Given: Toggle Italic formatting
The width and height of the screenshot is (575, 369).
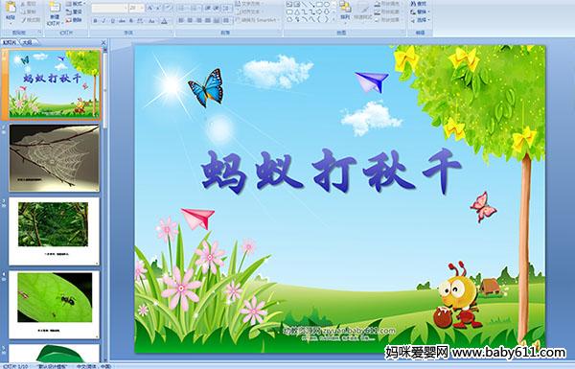Looking at the screenshot, I should coord(103,21).
